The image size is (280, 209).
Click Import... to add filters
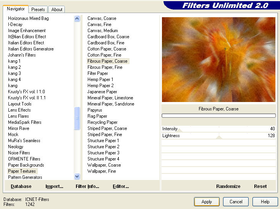(54, 186)
